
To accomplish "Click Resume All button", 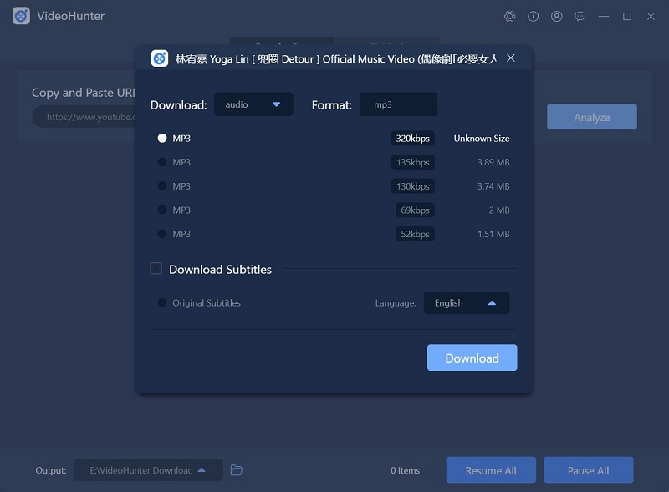I will click(x=491, y=470).
